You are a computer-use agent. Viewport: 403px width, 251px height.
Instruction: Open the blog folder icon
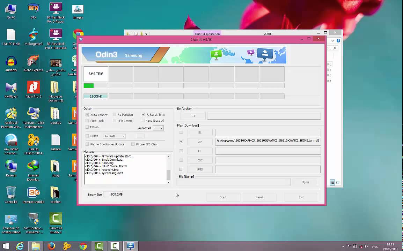pyautogui.click(x=56, y=169)
